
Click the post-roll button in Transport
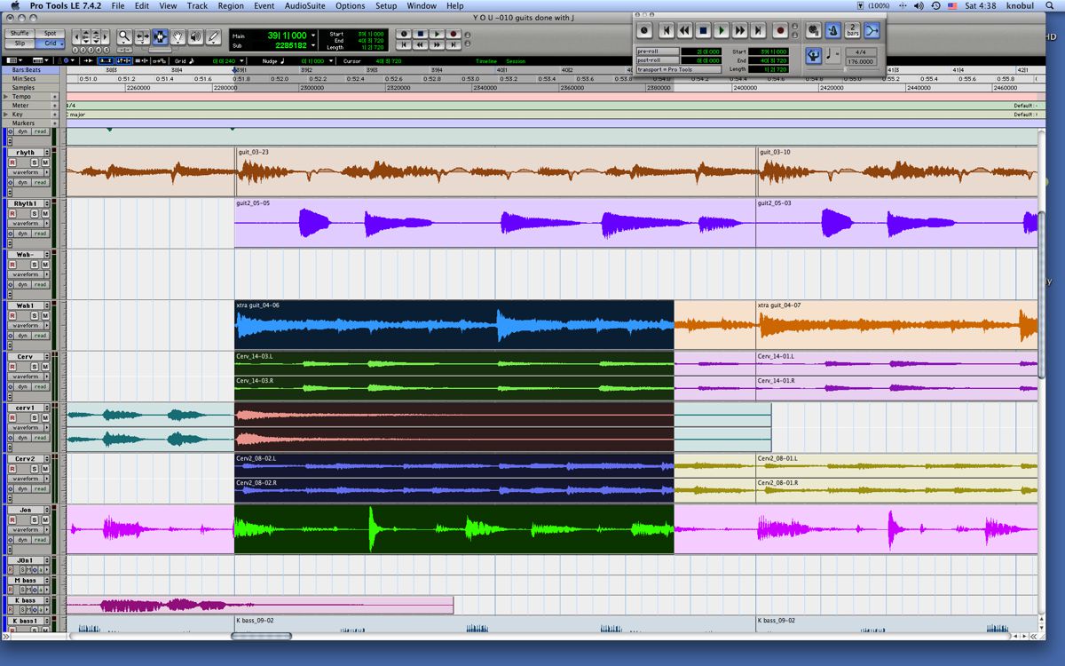[658, 60]
